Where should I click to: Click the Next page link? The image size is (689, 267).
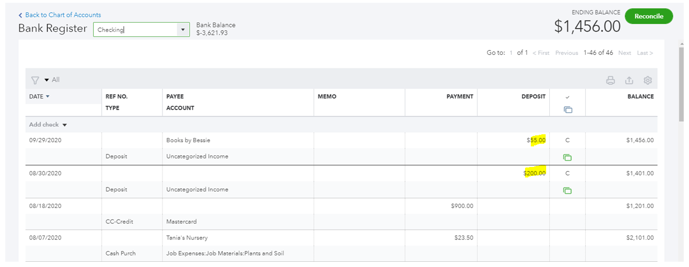tap(625, 53)
